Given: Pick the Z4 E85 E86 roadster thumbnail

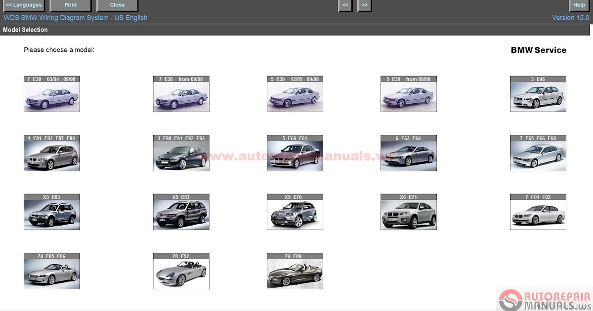Looking at the screenshot, I should tap(52, 271).
